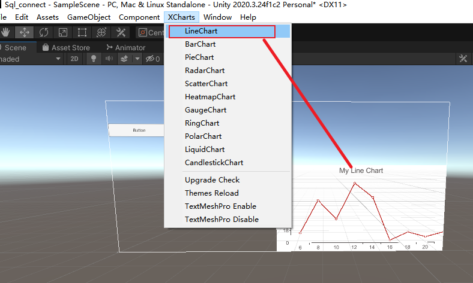Screen dimensions: 473x283
Task: Toggle hidden objects visibility counter
Action: (x=153, y=59)
